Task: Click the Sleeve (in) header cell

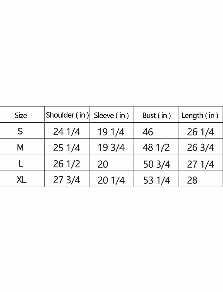Action: pos(111,115)
